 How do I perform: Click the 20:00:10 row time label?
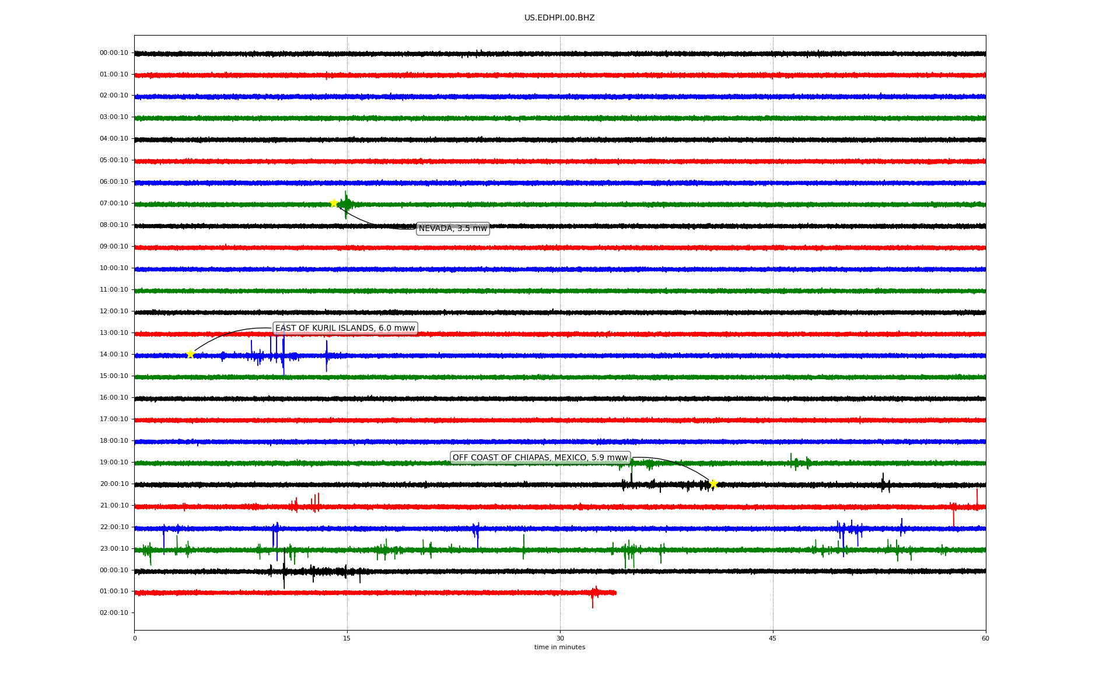(x=114, y=484)
